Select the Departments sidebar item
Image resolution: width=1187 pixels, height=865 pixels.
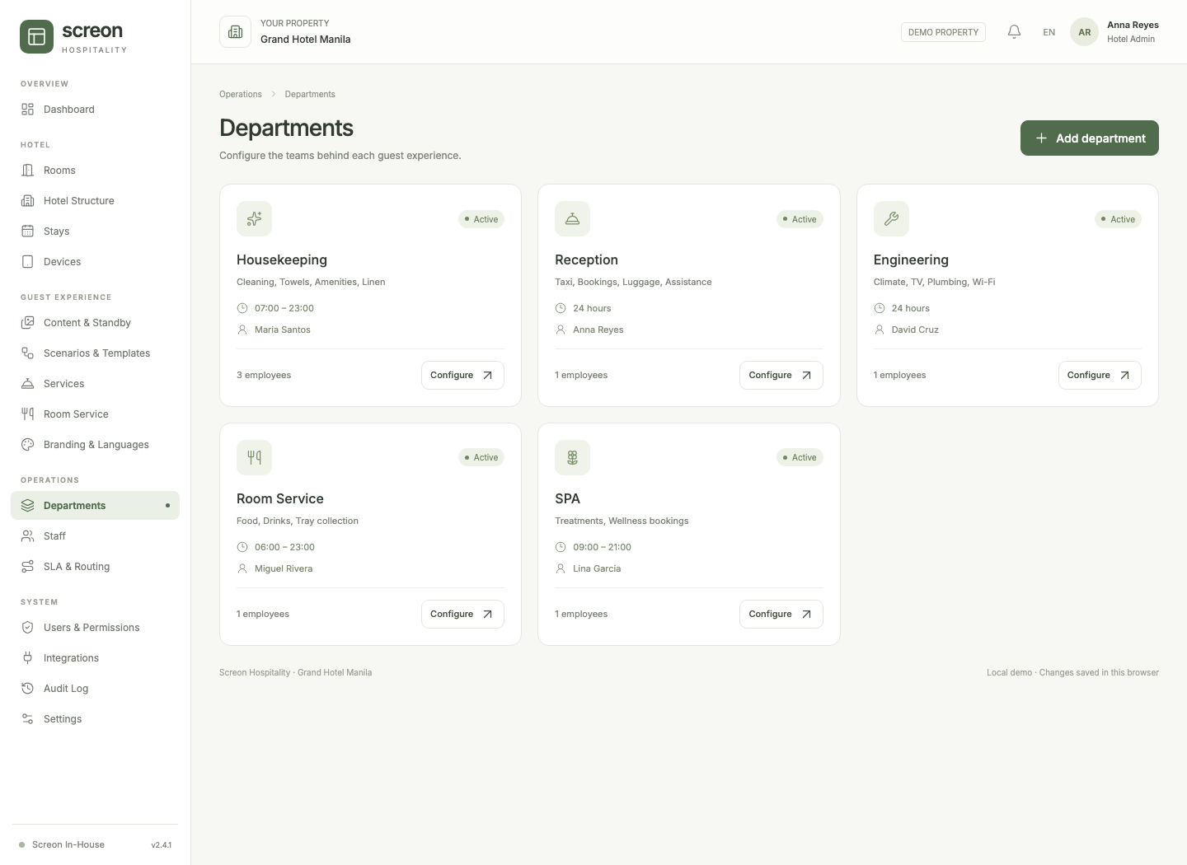point(95,506)
